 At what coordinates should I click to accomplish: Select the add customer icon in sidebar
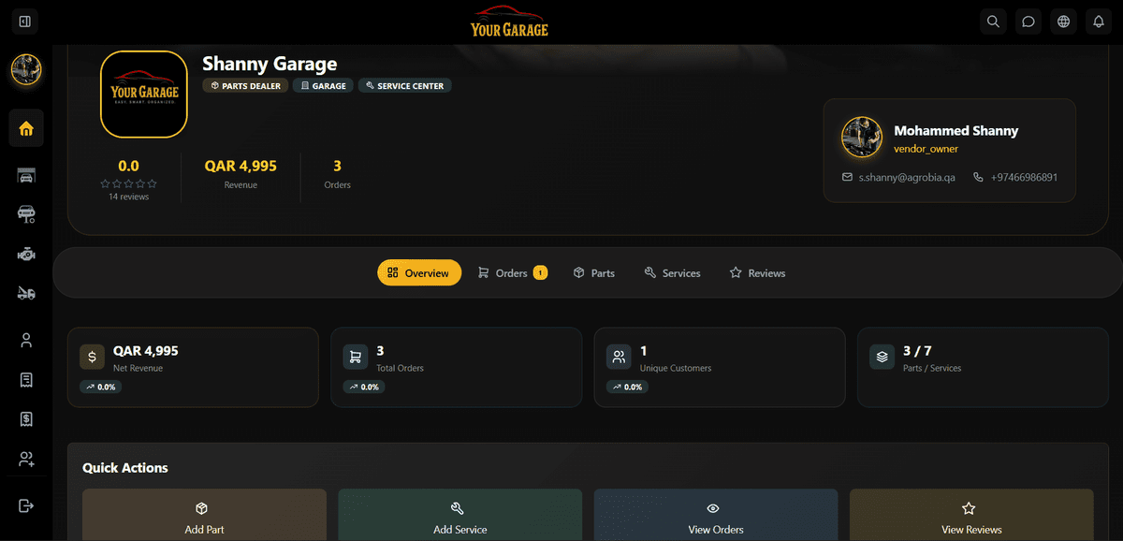point(26,459)
